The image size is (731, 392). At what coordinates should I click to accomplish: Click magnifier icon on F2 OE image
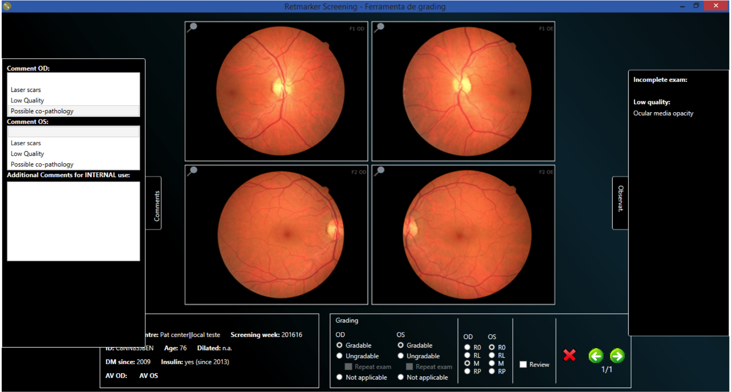(x=379, y=171)
